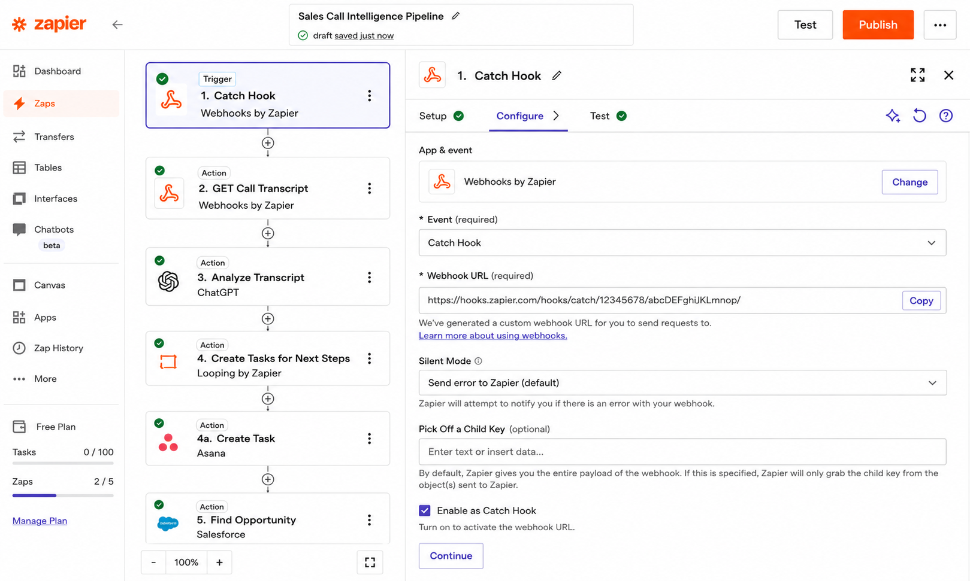Zoom out the canvas with minus button
The width and height of the screenshot is (970, 581).
pyautogui.click(x=154, y=562)
